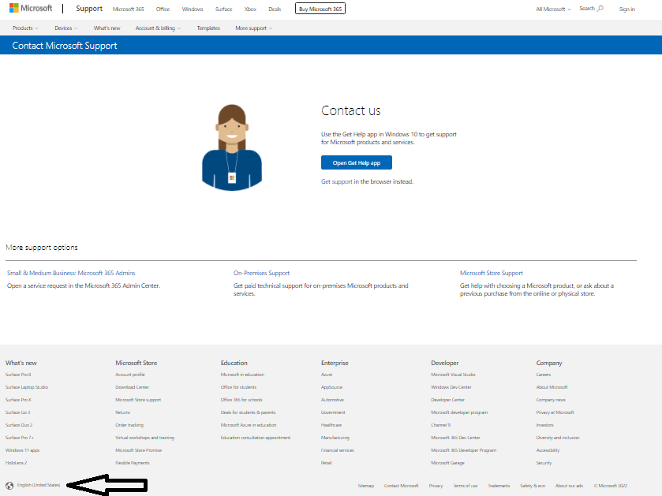The width and height of the screenshot is (662, 496).
Task: Open the Office menu item
Action: (x=163, y=9)
